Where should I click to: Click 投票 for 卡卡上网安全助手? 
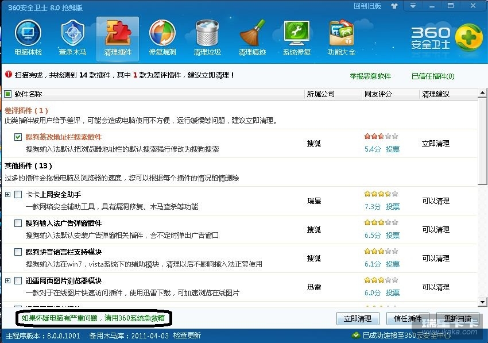click(393, 207)
